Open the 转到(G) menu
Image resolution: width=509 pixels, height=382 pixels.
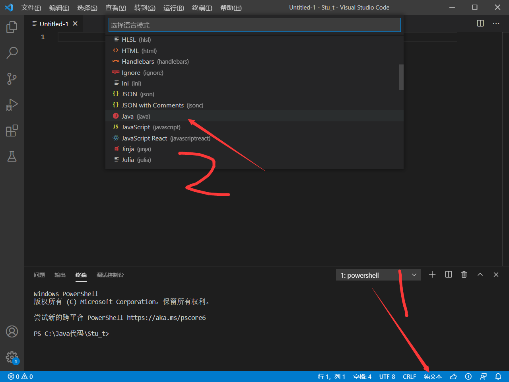point(145,8)
